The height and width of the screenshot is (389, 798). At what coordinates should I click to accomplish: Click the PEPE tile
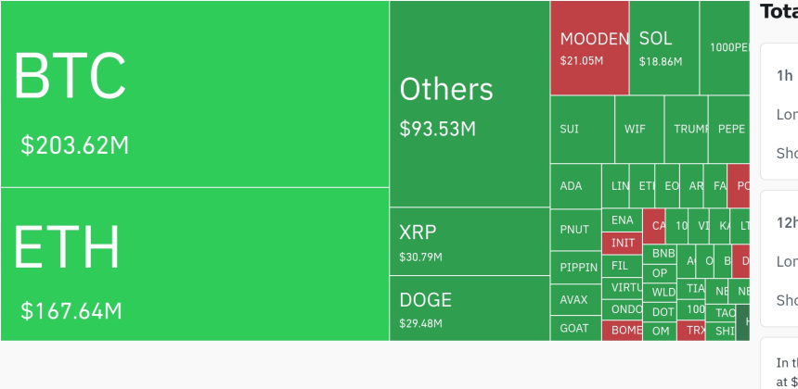(x=729, y=130)
